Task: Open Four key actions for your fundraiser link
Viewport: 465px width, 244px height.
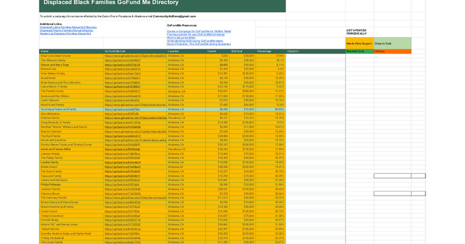Action: point(196,34)
